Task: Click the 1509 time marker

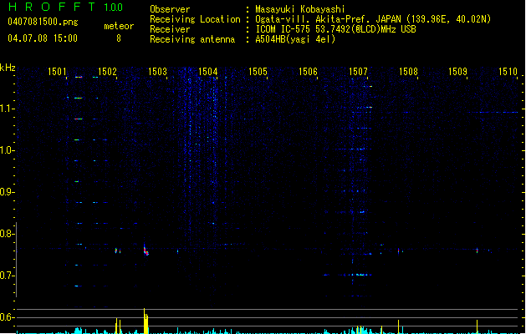Action: tap(457, 72)
